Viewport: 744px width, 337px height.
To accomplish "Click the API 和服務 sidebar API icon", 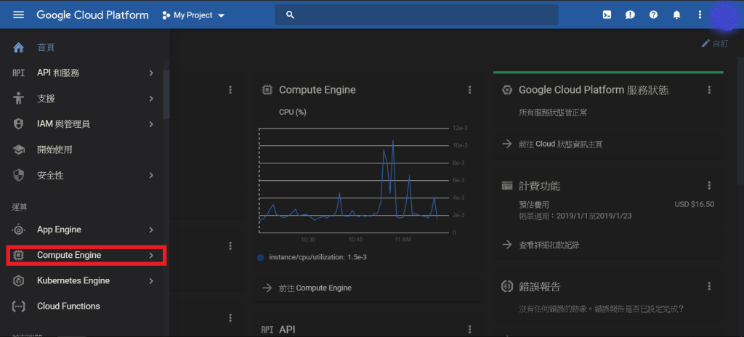I will [18, 73].
